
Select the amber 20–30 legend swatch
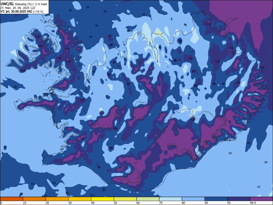(57, 199)
